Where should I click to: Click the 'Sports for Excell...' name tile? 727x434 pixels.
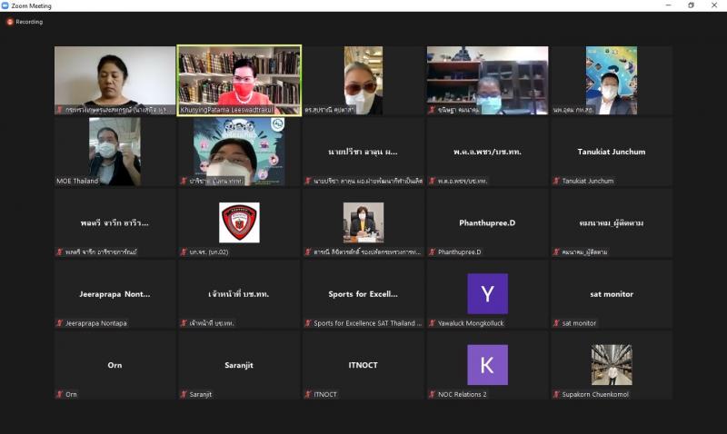pyautogui.click(x=363, y=293)
